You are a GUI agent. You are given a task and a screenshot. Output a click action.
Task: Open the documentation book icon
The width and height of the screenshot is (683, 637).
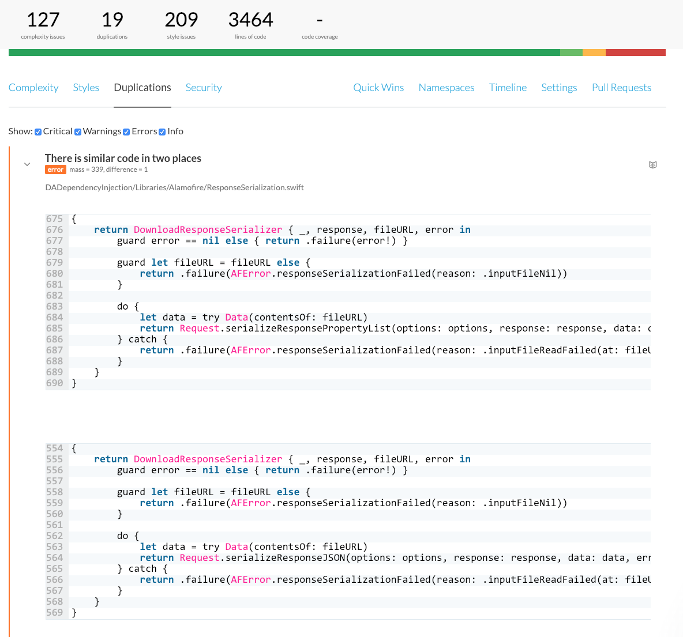(652, 165)
